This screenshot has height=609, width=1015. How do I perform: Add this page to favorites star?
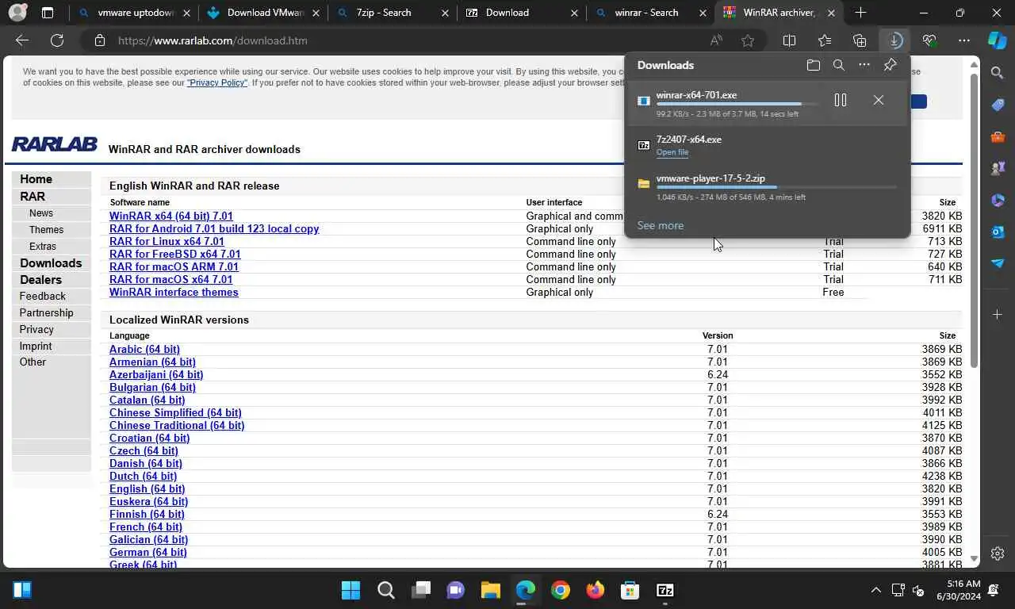coord(748,40)
